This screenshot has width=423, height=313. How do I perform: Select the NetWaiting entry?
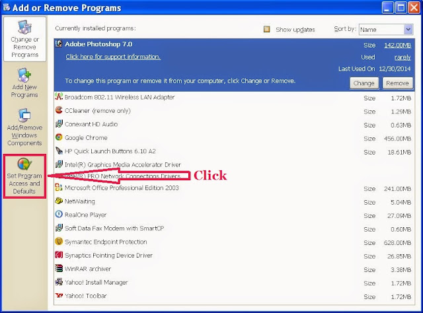pyautogui.click(x=234, y=201)
